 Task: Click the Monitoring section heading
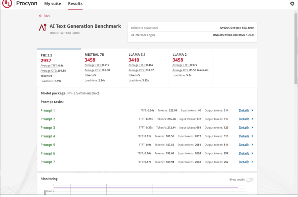coord(49,179)
